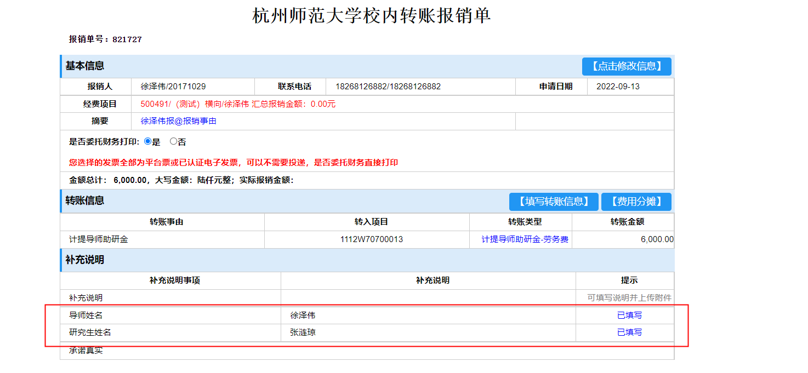Image resolution: width=808 pixels, height=373 pixels.
Task: Click the 计提导师助研金-劳务费 transfer type link
Action: (x=525, y=239)
